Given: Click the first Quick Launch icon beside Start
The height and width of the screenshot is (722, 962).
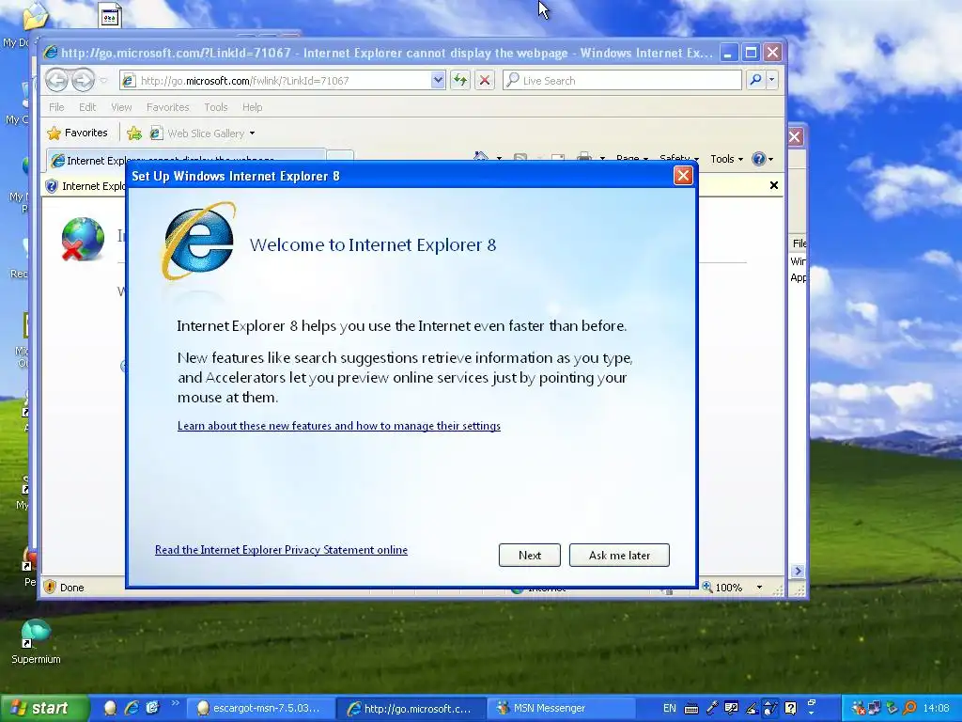Looking at the screenshot, I should (x=110, y=708).
